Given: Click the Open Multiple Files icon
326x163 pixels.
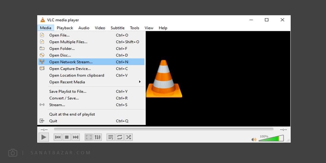Looking at the screenshot, I should 42,42.
